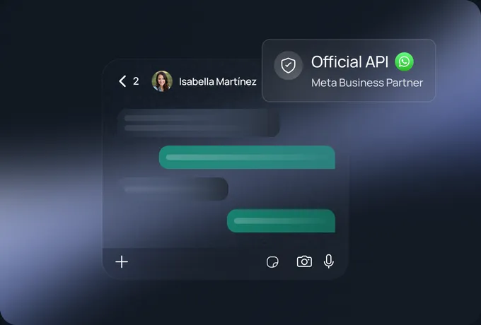
Task: Go back with the chat's back arrow
Action: 122,81
